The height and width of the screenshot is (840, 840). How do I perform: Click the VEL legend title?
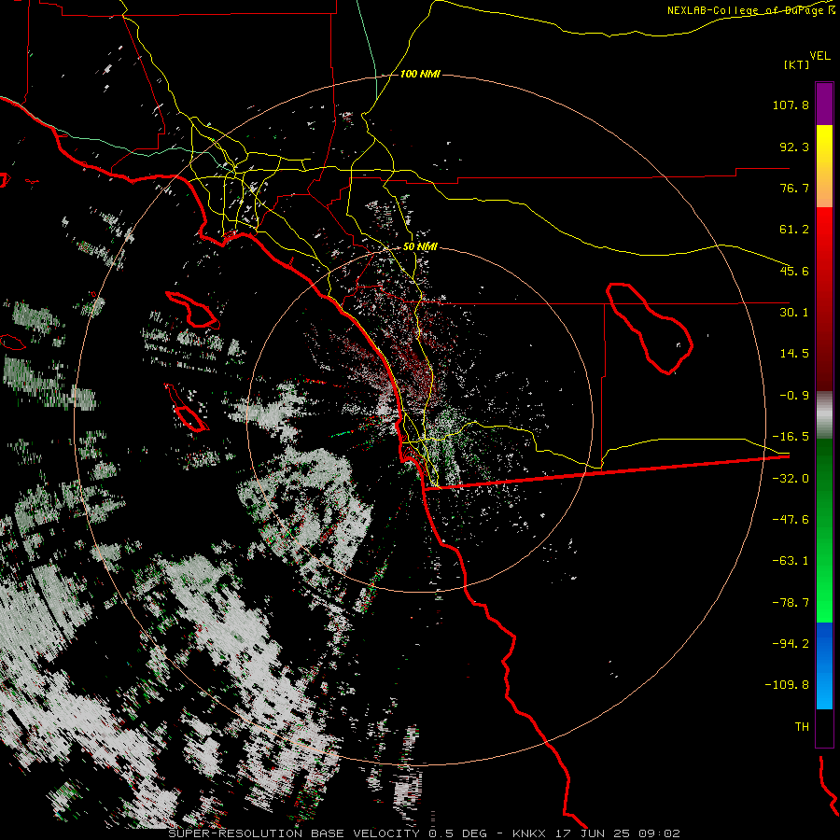pyautogui.click(x=819, y=56)
